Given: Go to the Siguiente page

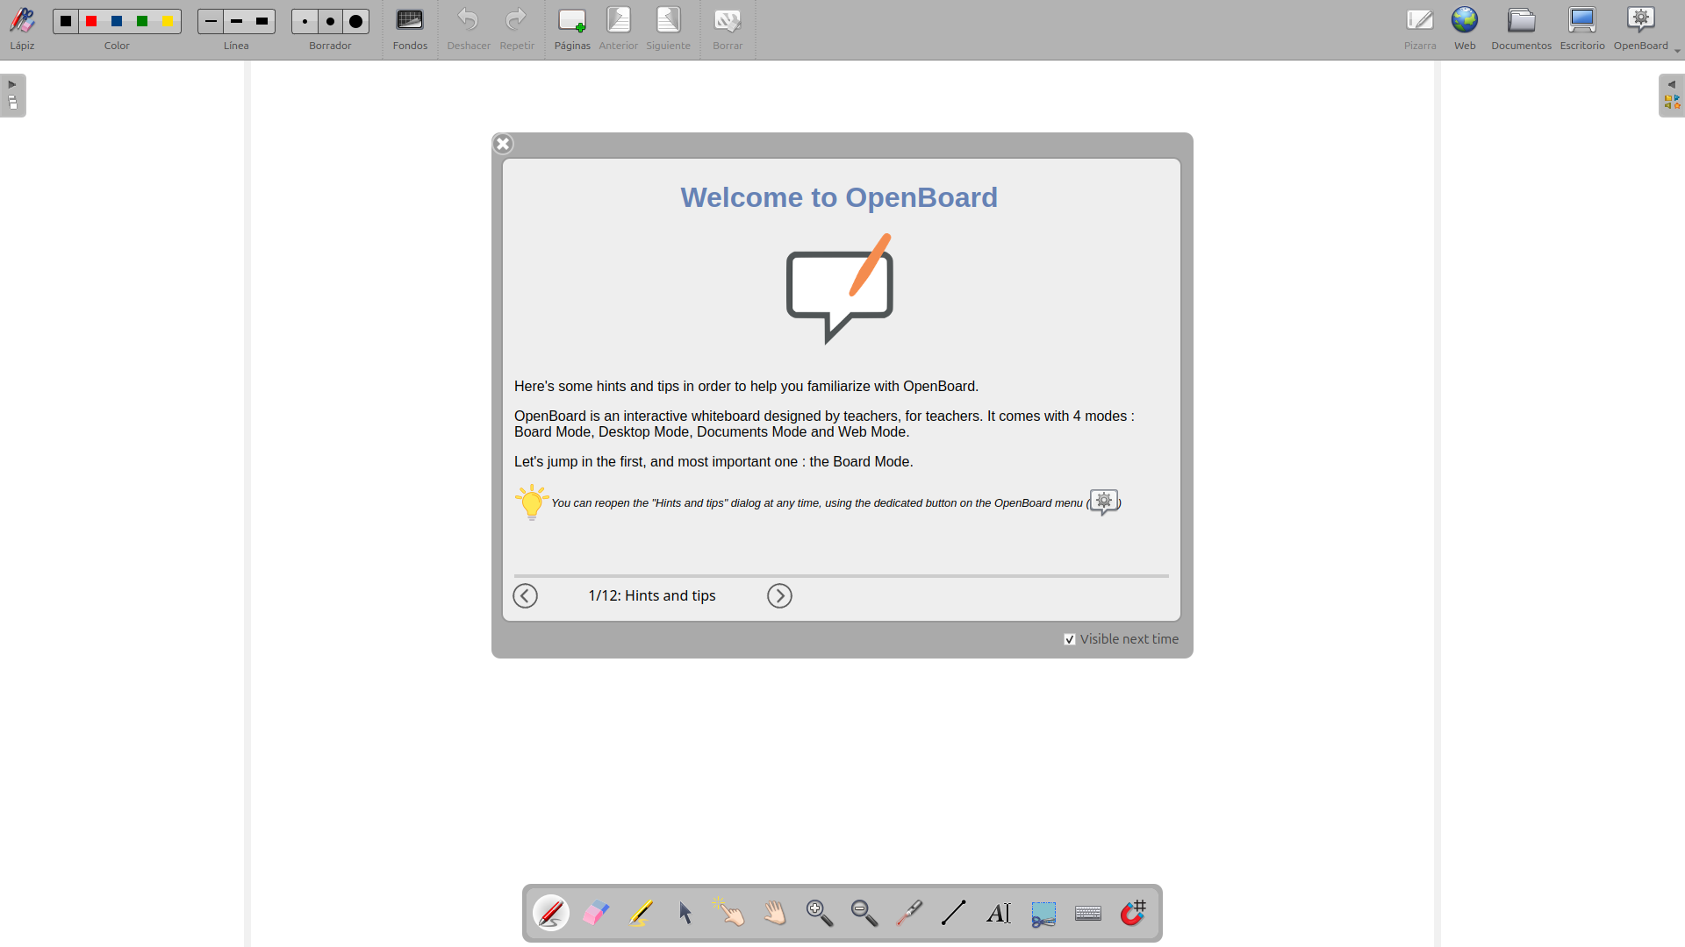Looking at the screenshot, I should 669,29.
